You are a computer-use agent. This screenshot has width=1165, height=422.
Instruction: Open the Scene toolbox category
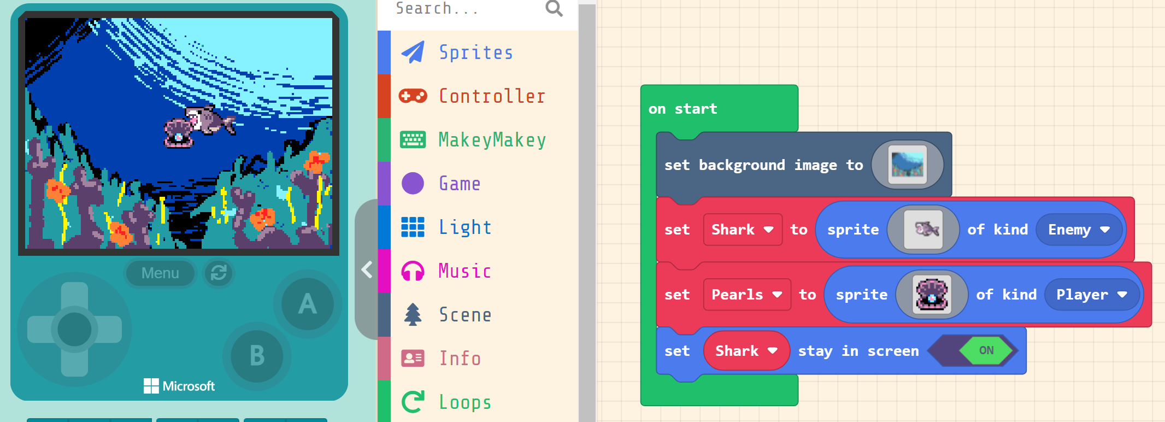point(464,315)
